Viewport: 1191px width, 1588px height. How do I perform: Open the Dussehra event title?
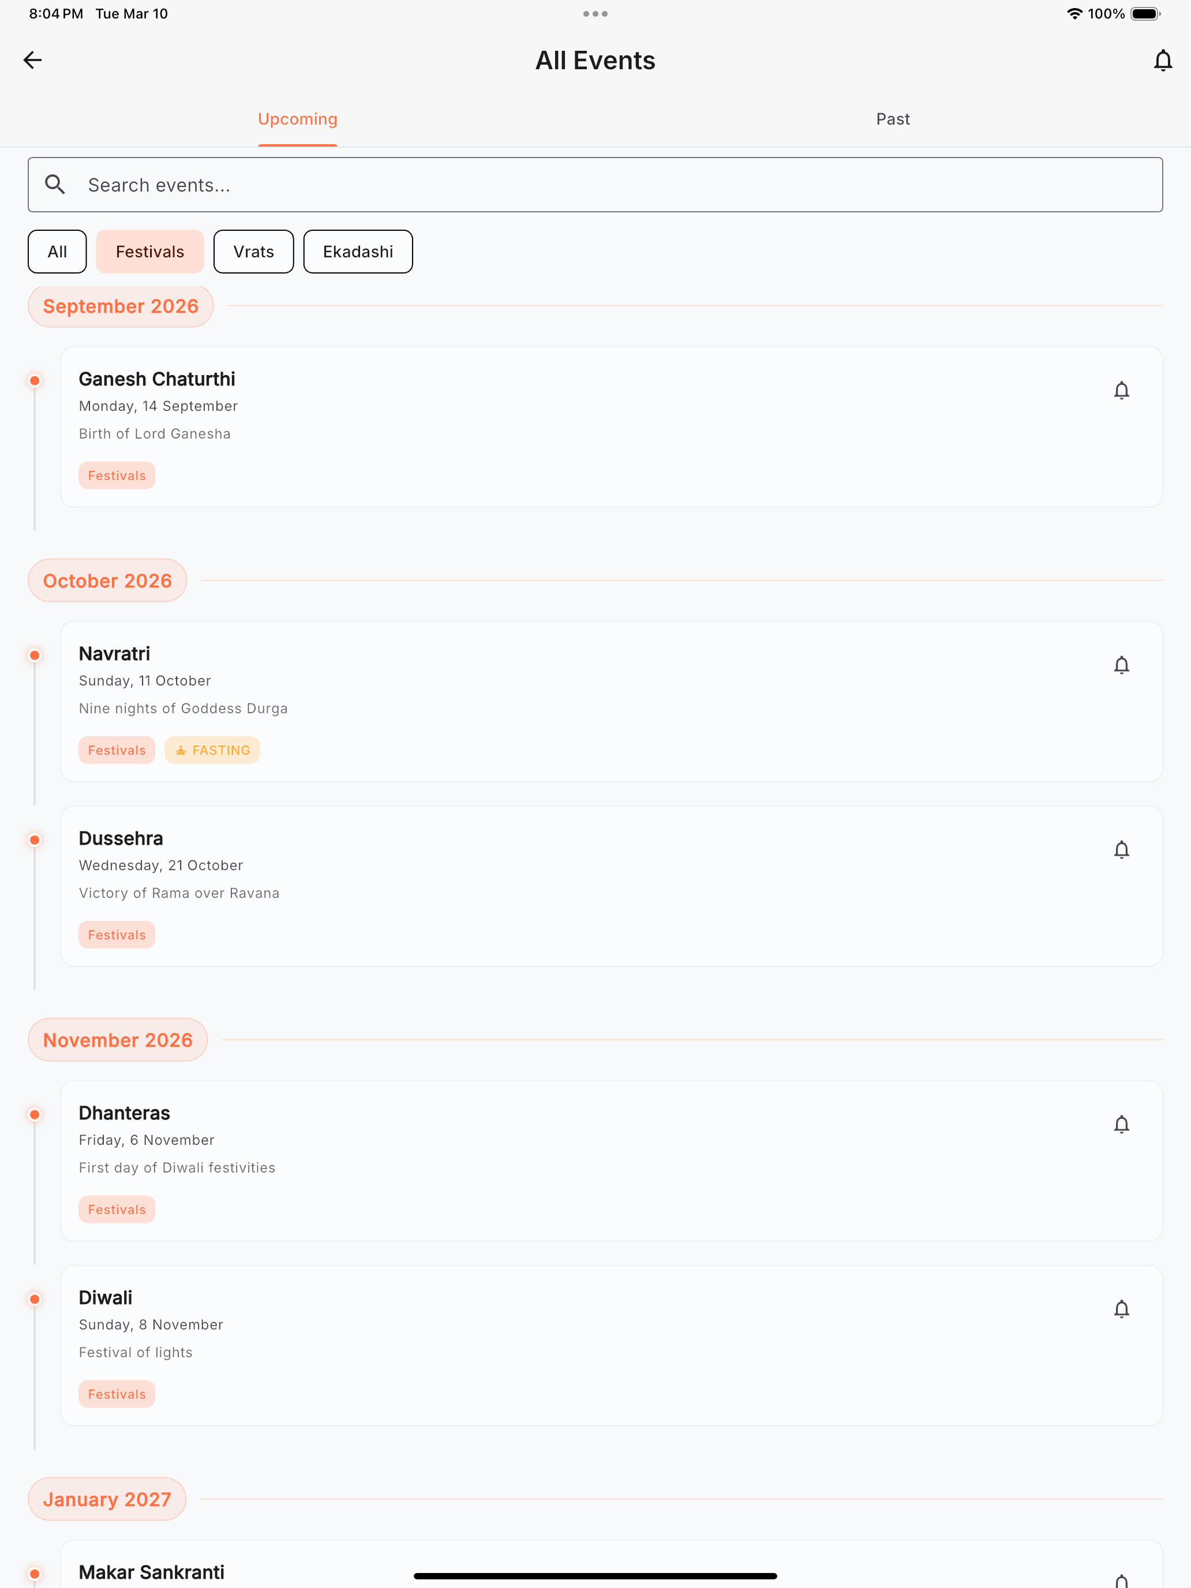coord(121,838)
